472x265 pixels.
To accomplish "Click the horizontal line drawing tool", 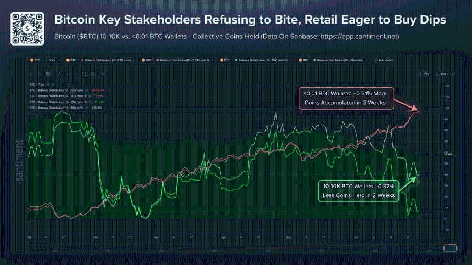I will tap(67, 74).
